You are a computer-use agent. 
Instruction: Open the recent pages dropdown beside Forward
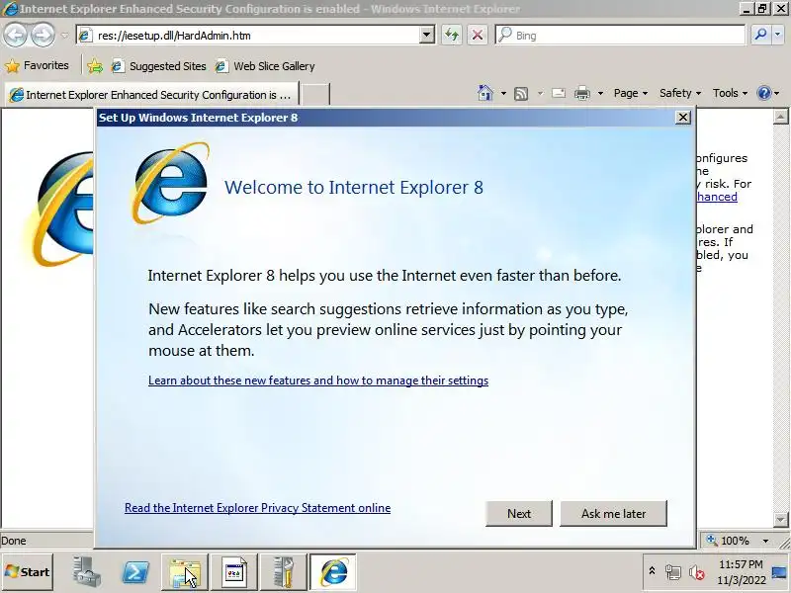tap(64, 36)
